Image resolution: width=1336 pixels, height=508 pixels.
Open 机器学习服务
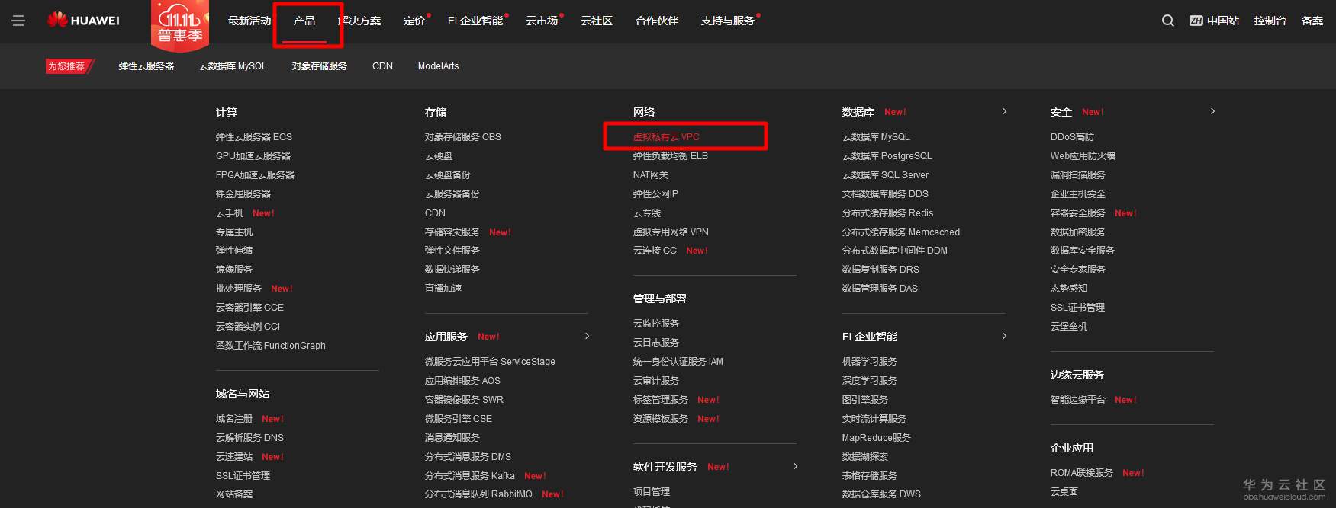coord(870,362)
